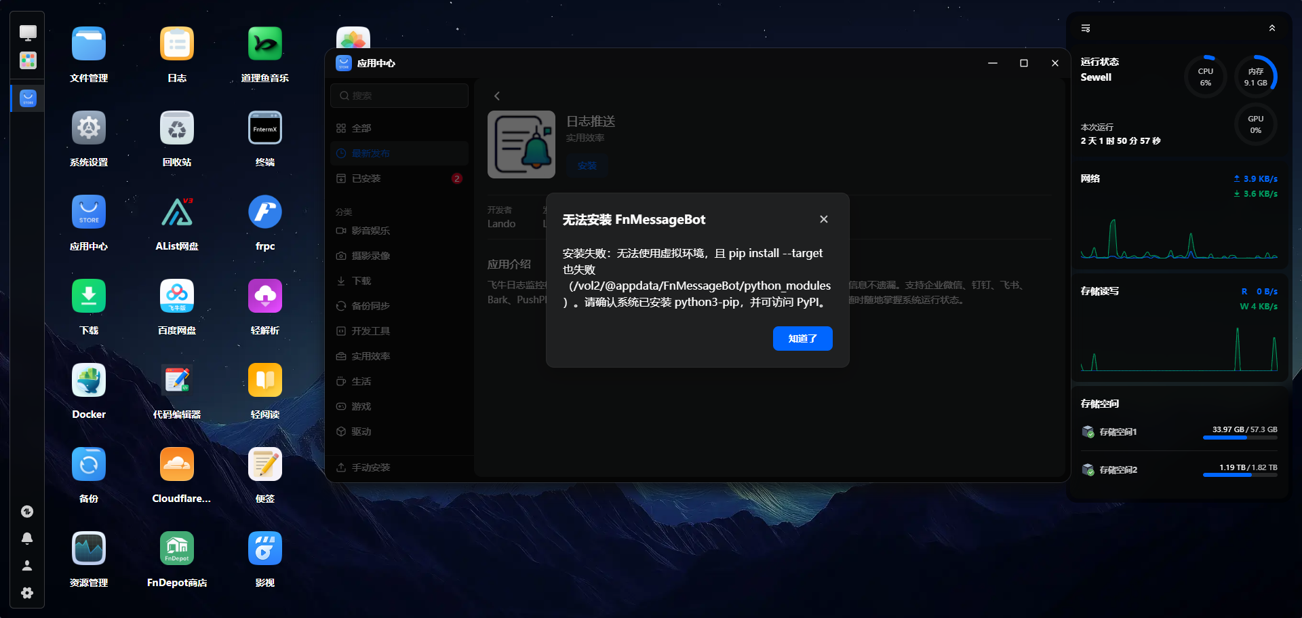Image resolution: width=1302 pixels, height=618 pixels.
Task: Launch 道理鱼音乐 from the desktop
Action: (x=265, y=44)
